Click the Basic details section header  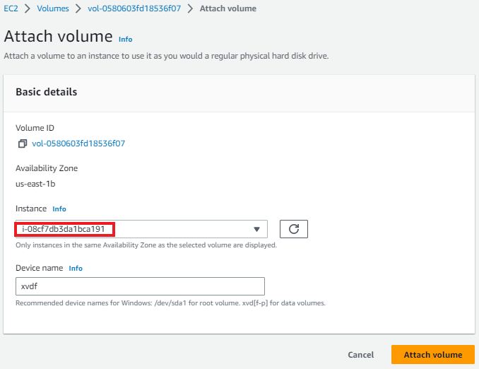point(47,92)
